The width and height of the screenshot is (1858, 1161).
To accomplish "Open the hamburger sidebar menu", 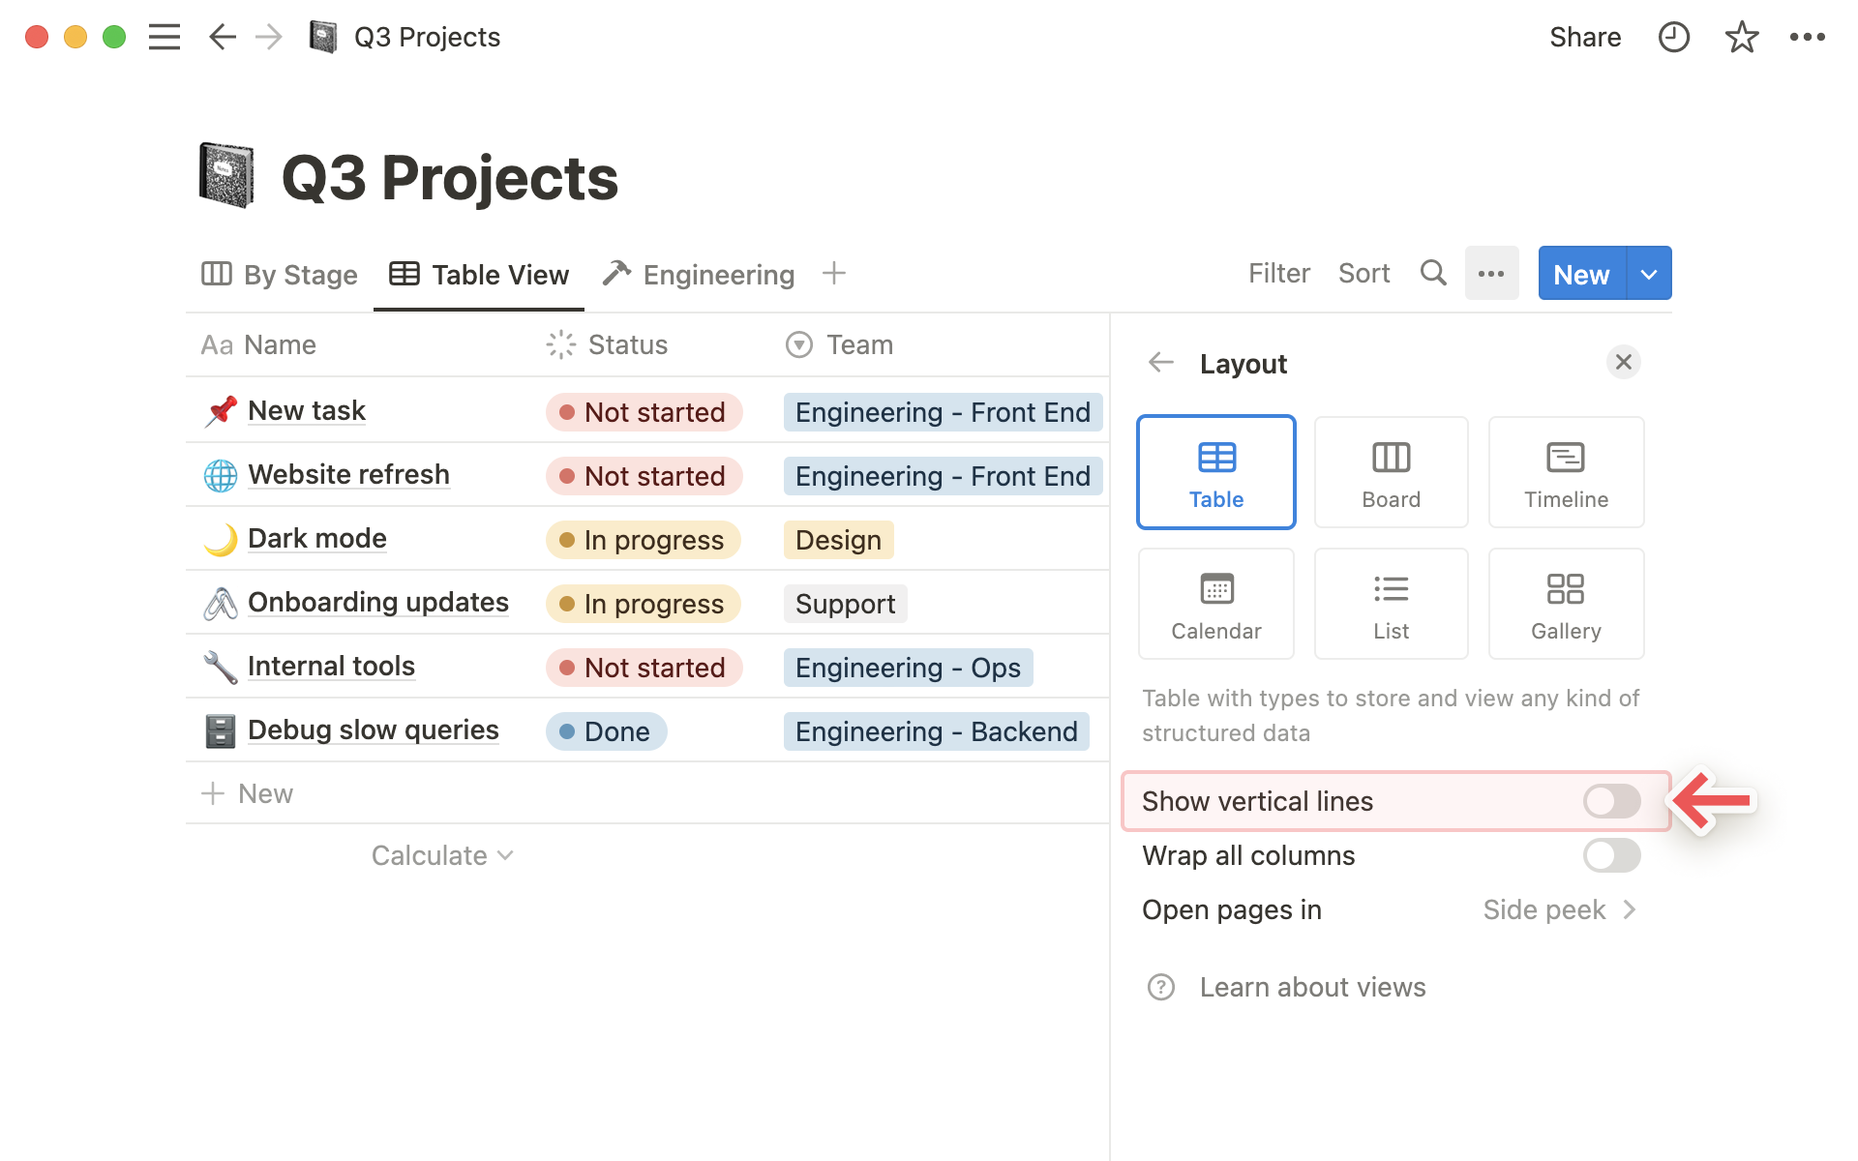I will [x=165, y=37].
